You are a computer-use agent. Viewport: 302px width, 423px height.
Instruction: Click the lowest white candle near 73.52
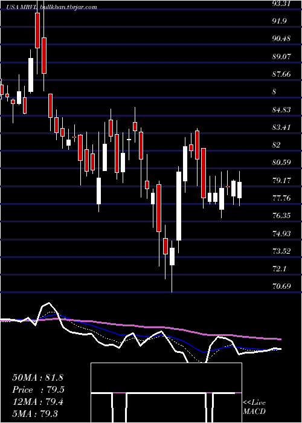point(172,256)
